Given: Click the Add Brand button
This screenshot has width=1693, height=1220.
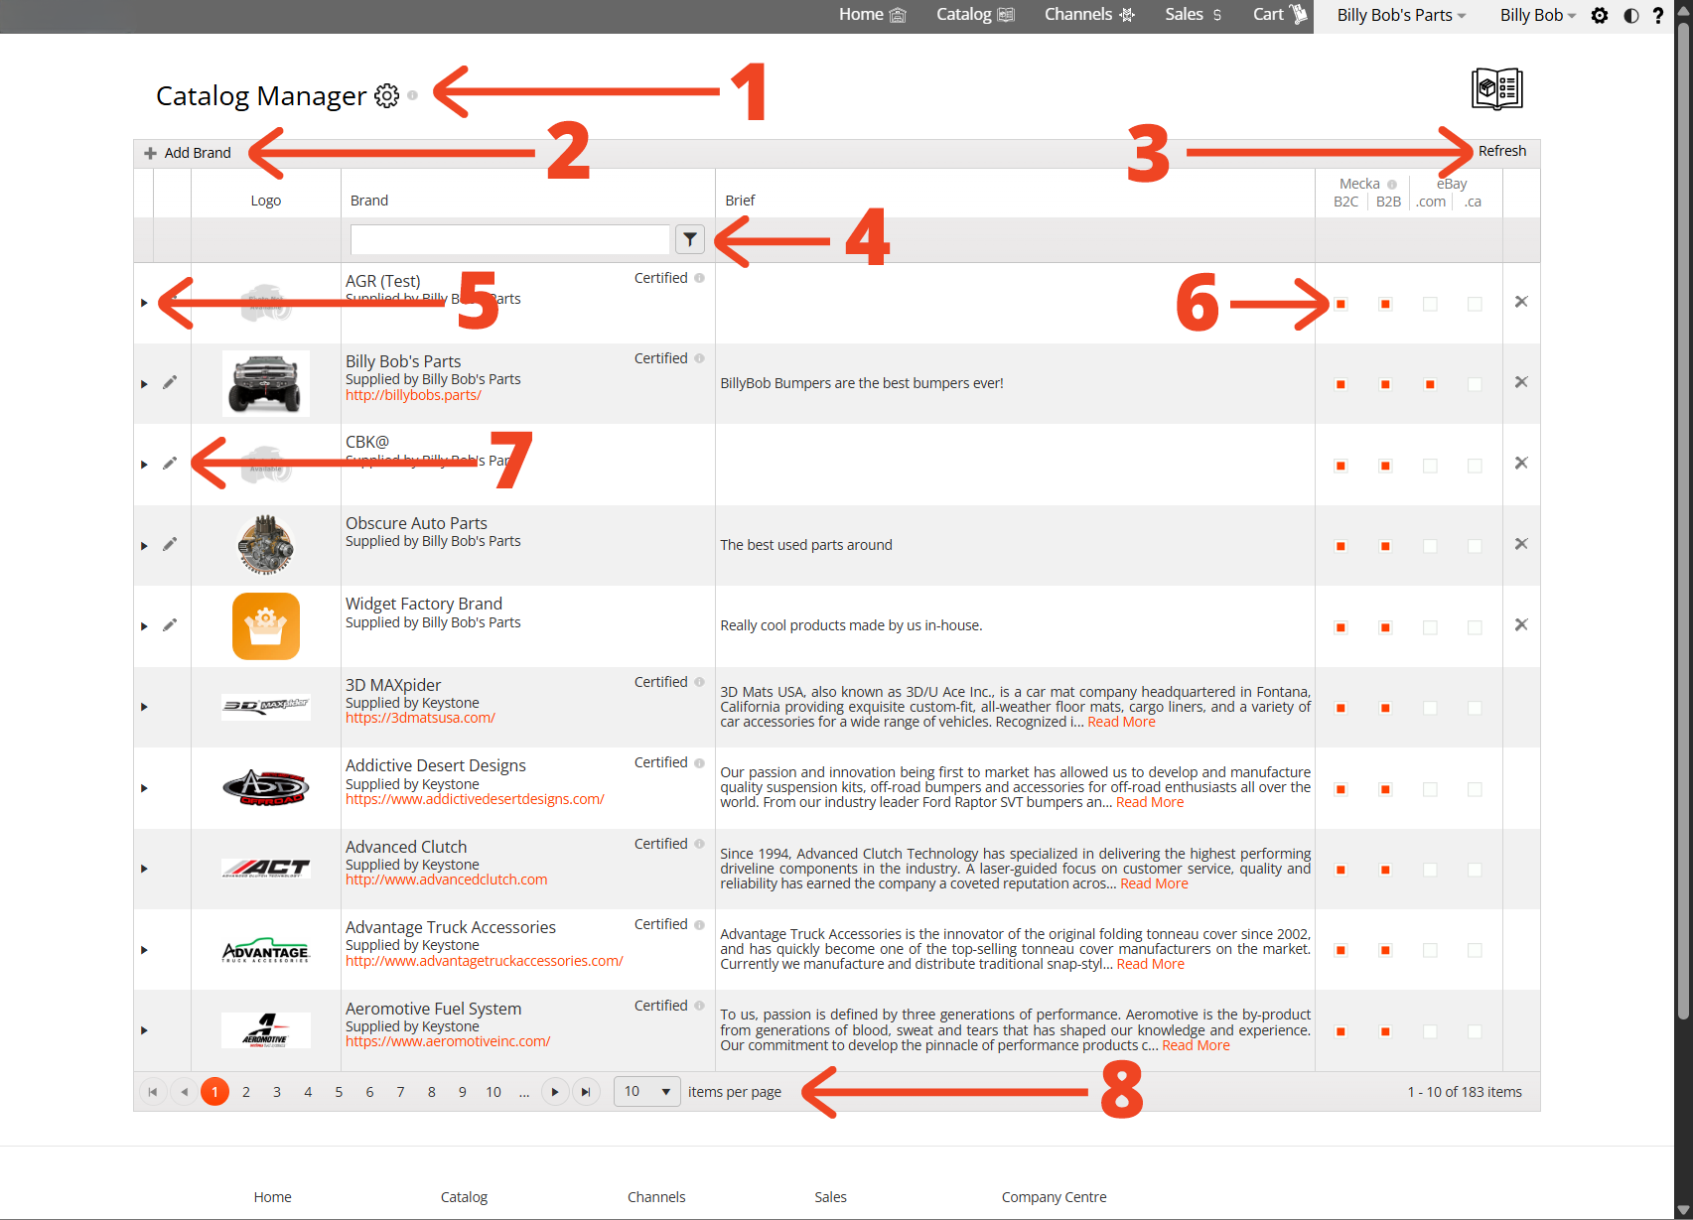Looking at the screenshot, I should click(x=188, y=153).
